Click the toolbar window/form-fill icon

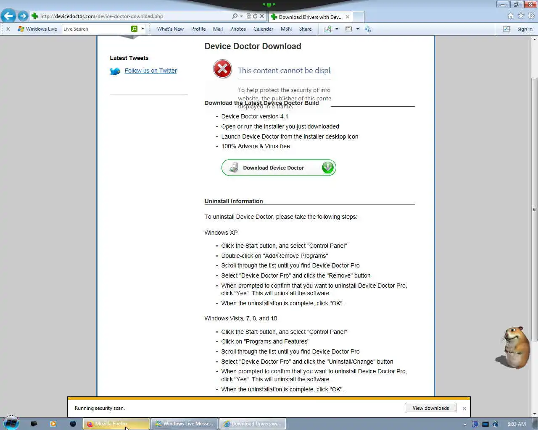pyautogui.click(x=348, y=29)
